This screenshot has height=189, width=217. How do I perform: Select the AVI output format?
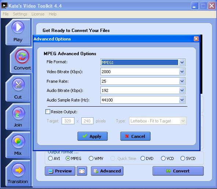coord(50,158)
